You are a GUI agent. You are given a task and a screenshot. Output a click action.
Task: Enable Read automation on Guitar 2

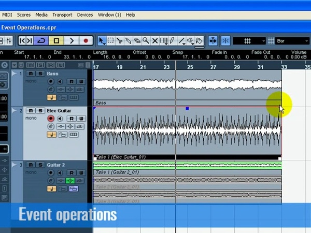72,173
